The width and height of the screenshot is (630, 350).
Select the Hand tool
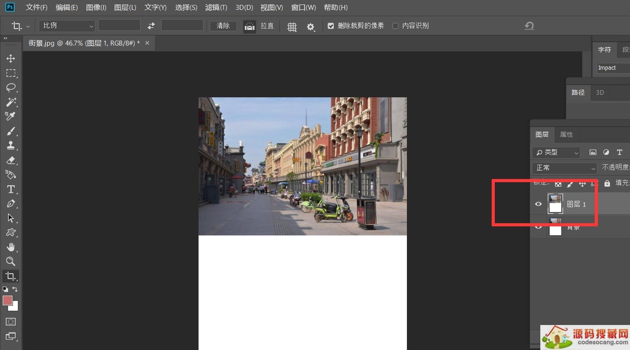11,247
